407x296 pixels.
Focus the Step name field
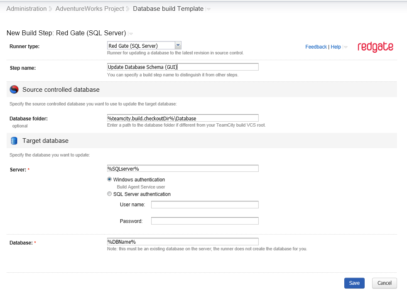pos(183,67)
